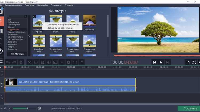Click the Rotate clip icon

[x=36, y=62]
